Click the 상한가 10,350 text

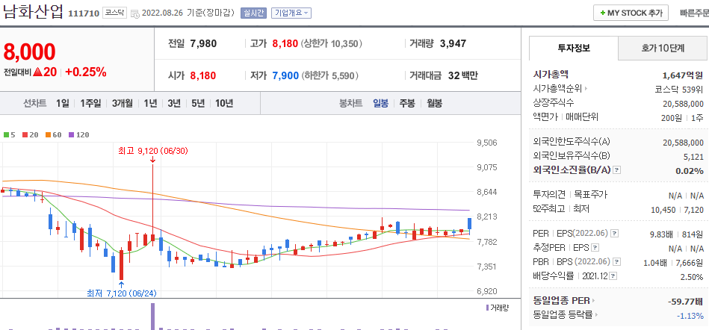pos(332,44)
